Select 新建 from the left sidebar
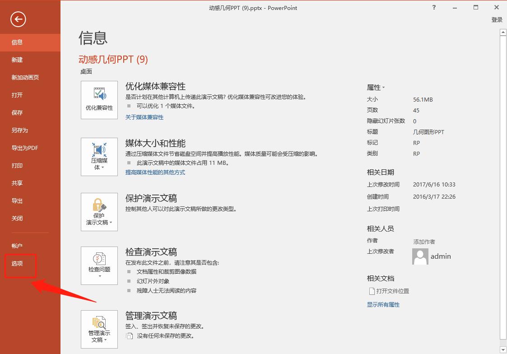507x354 pixels. pyautogui.click(x=17, y=60)
